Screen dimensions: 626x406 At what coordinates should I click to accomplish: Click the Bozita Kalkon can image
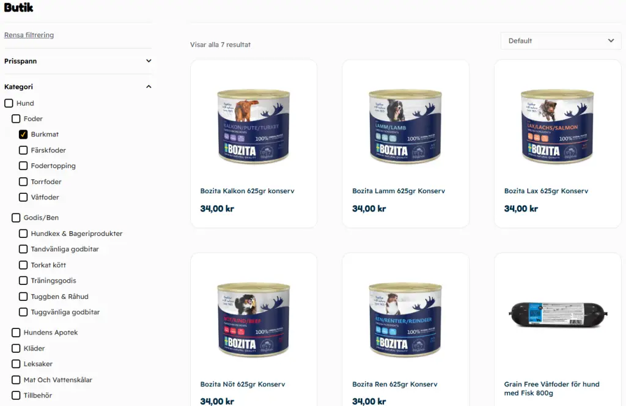click(x=254, y=126)
